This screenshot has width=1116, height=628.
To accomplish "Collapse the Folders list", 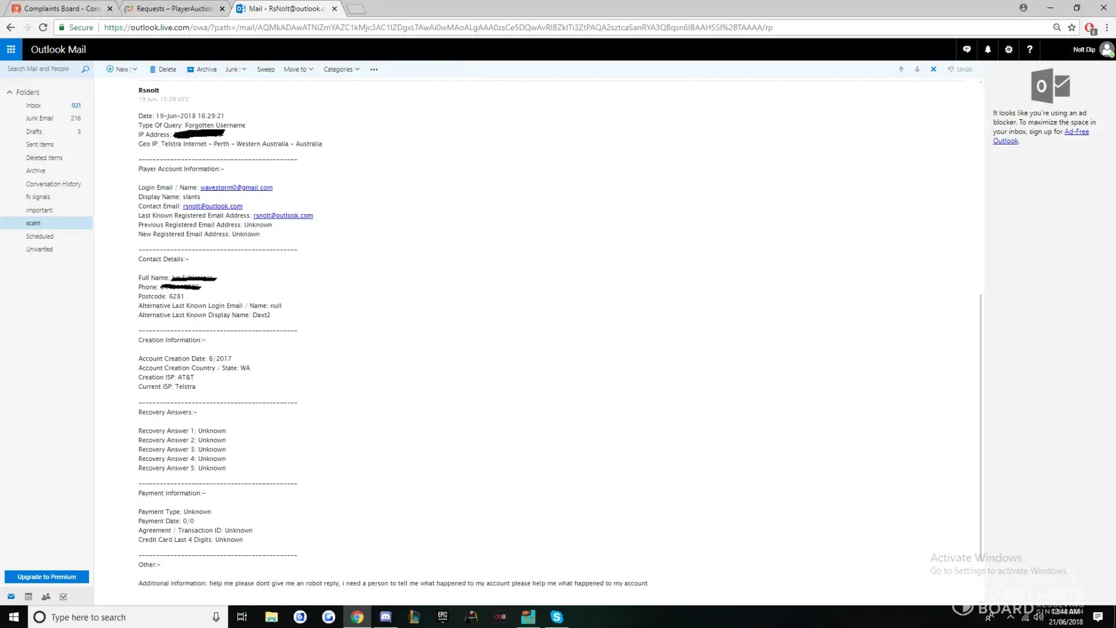I will [x=9, y=92].
